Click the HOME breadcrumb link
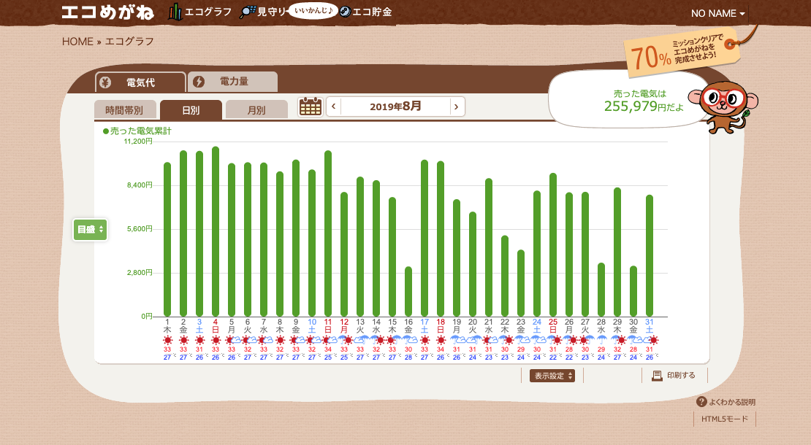 (77, 42)
